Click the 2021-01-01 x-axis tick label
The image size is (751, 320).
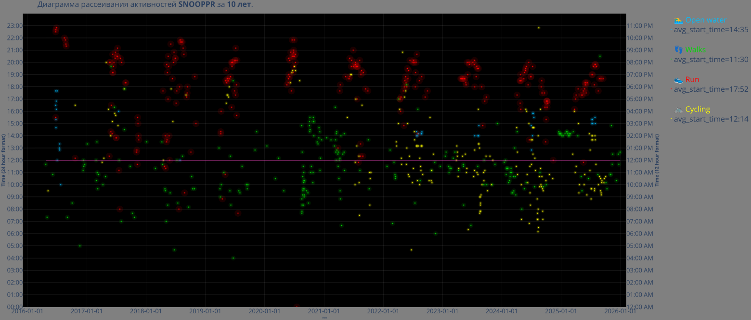324,311
